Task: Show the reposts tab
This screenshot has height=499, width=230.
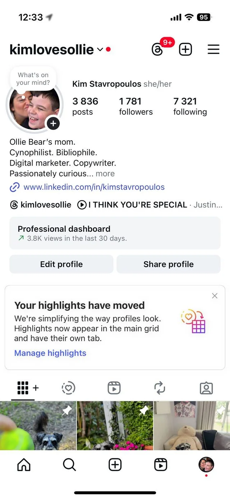Action: 160,388
